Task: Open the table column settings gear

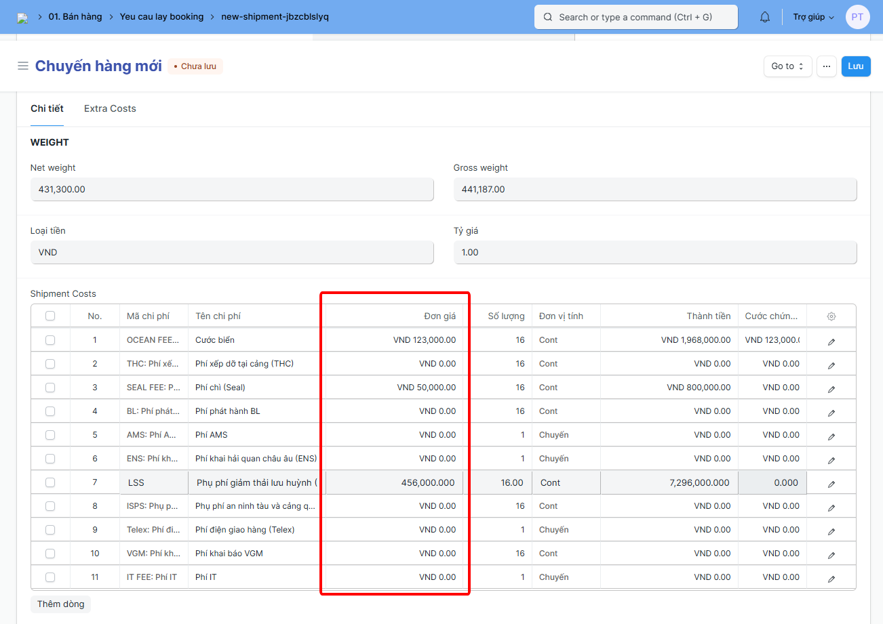Action: pos(831,316)
